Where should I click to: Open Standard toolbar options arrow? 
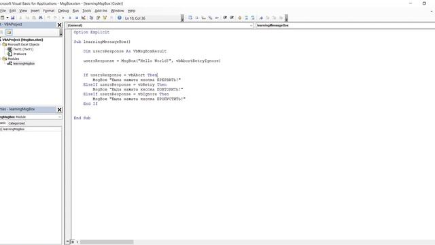(182, 18)
